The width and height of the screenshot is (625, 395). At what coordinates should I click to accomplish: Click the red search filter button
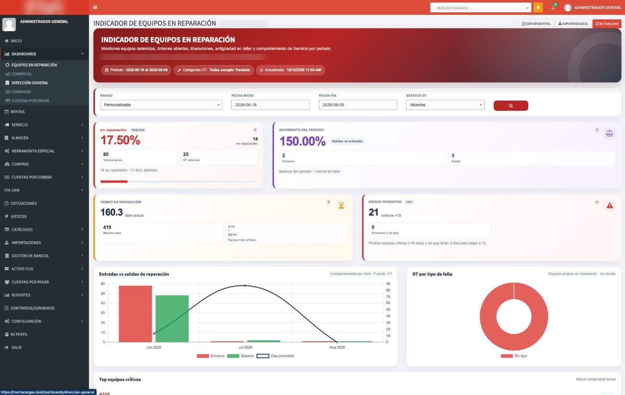point(511,106)
